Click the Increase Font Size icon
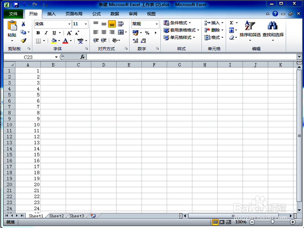The width and height of the screenshot is (304, 228). pos(69,33)
